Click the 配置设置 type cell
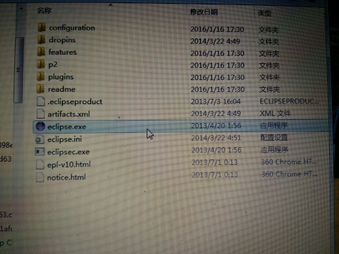The height and width of the screenshot is (254, 339). click(x=274, y=137)
